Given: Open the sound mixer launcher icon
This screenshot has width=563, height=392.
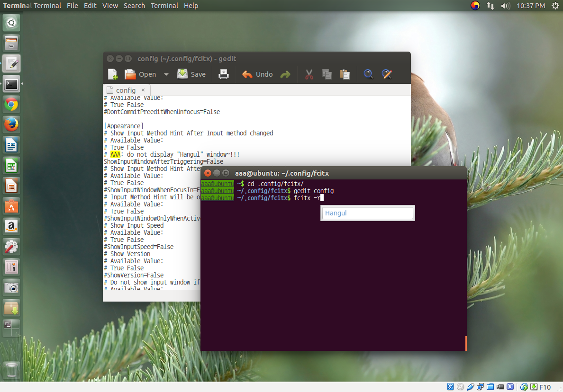Looking at the screenshot, I should [x=11, y=267].
